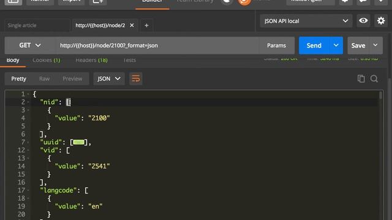Open the Single article request tab
The width and height of the screenshot is (392, 220).
coord(37,25)
